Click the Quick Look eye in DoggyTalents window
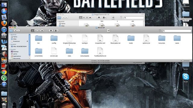The height and width of the screenshot is (108, 193). pos(99,17)
